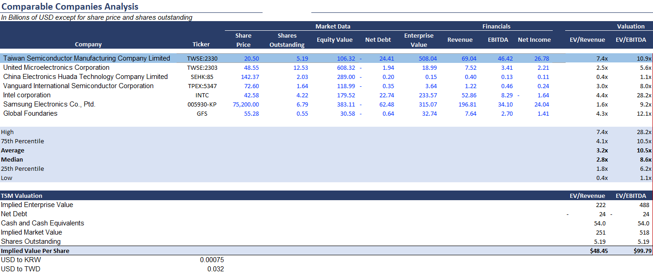Select the Net Income column header
The height and width of the screenshot is (275, 653).
[534, 40]
